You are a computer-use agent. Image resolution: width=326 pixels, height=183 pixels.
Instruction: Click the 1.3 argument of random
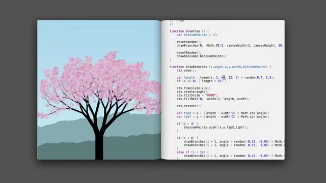click(268, 77)
